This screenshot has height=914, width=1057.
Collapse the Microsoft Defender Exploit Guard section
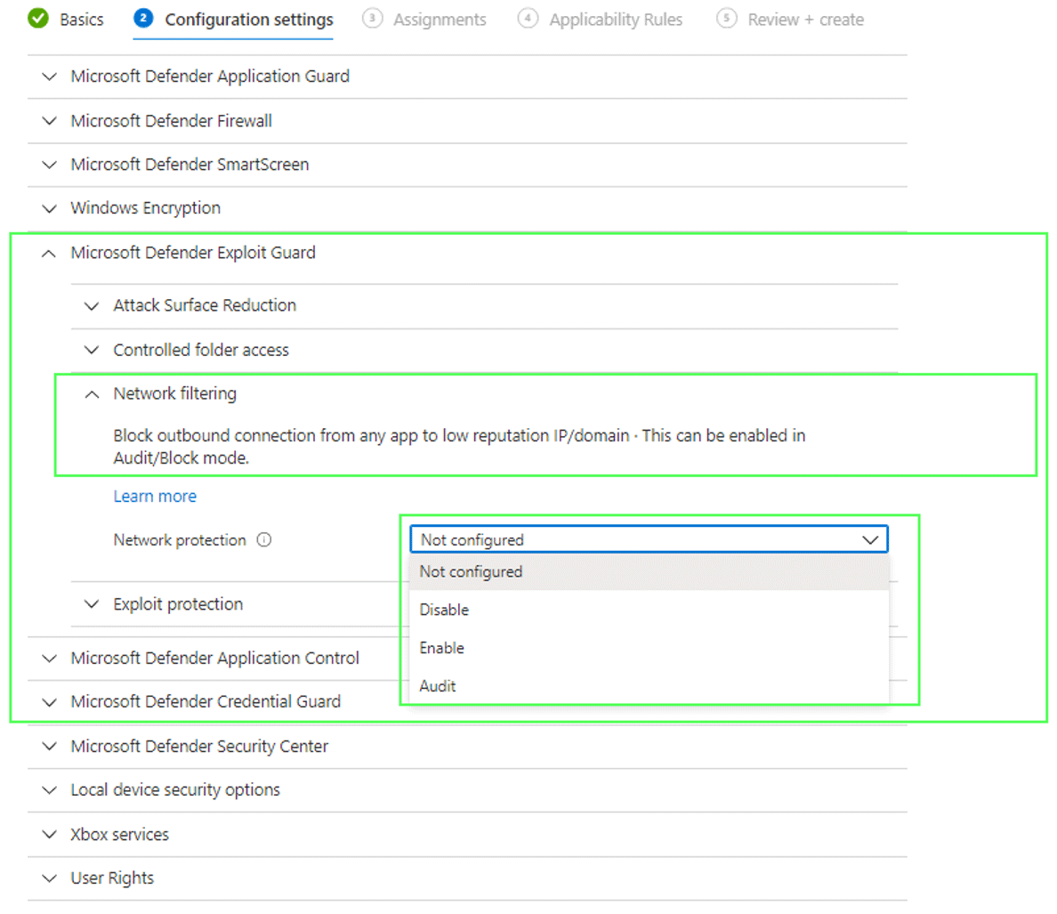193,253
